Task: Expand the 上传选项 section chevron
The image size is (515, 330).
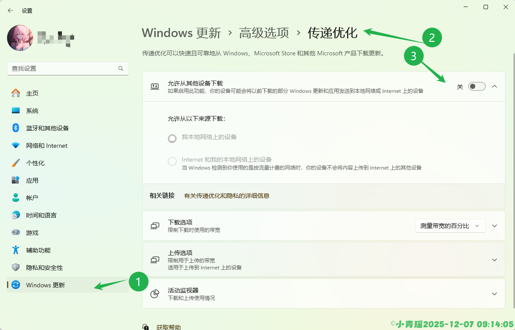Action: pyautogui.click(x=494, y=260)
